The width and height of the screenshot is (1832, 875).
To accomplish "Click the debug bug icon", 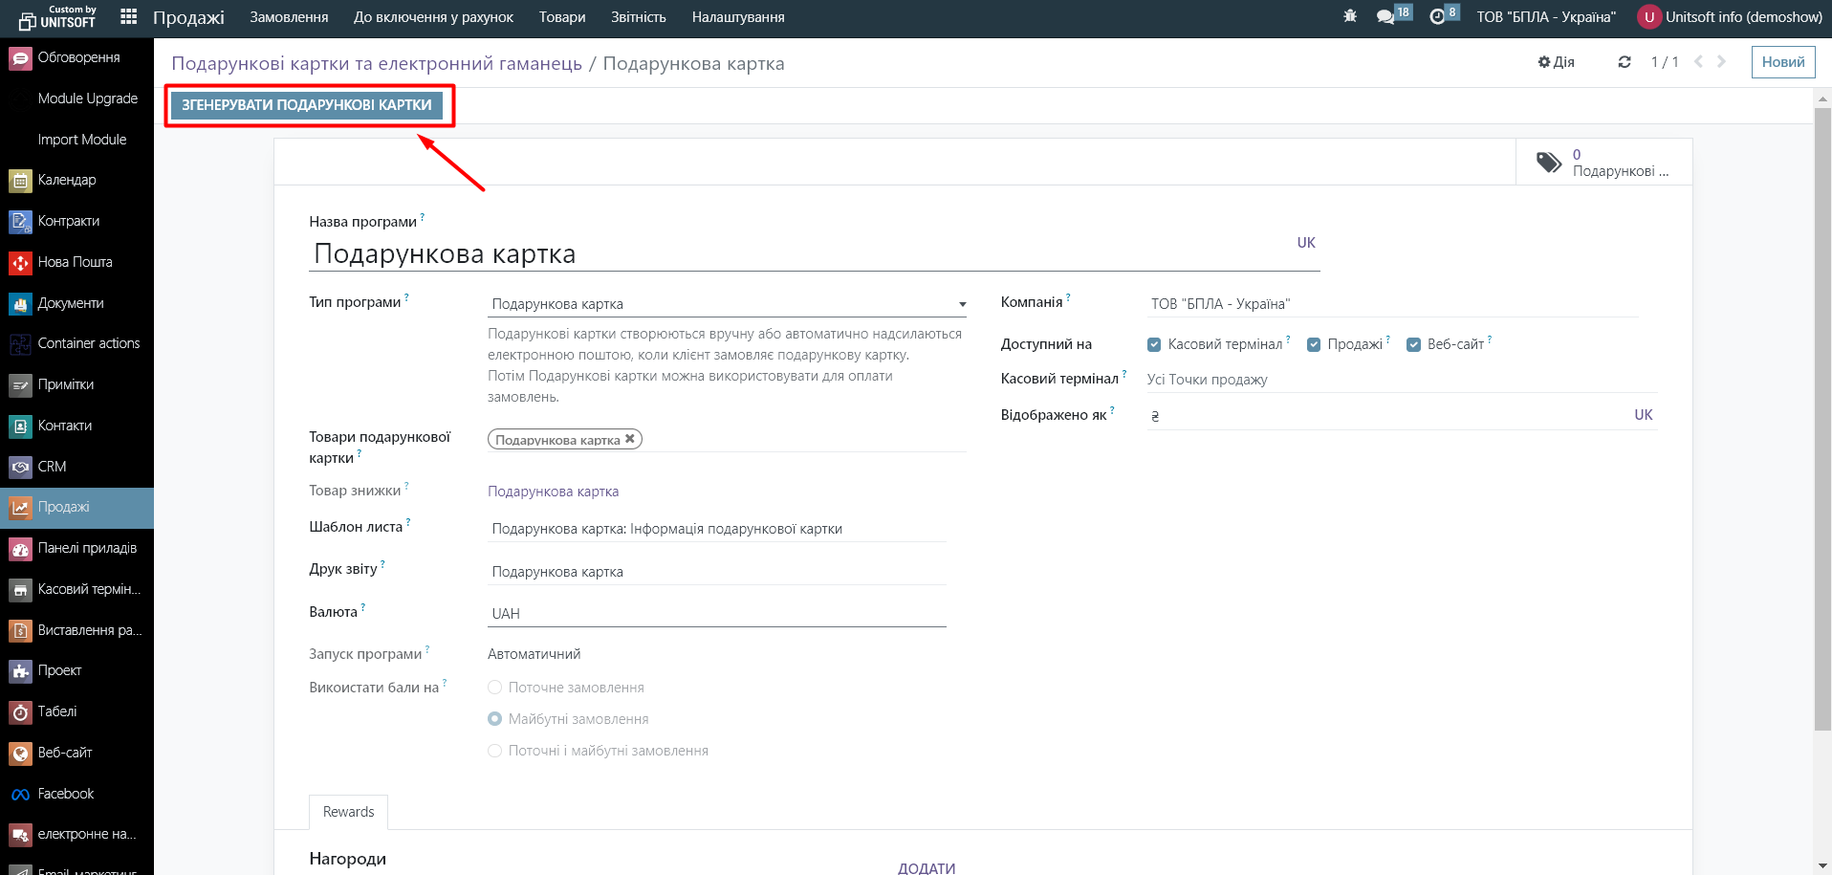I will (x=1350, y=16).
